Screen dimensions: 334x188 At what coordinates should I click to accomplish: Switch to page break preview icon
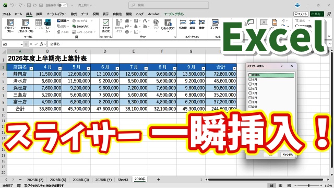pos(289,185)
